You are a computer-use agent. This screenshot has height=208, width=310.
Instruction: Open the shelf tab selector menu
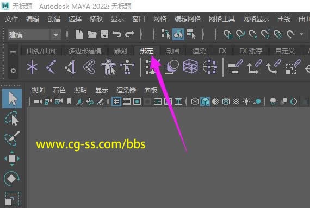[13, 52]
